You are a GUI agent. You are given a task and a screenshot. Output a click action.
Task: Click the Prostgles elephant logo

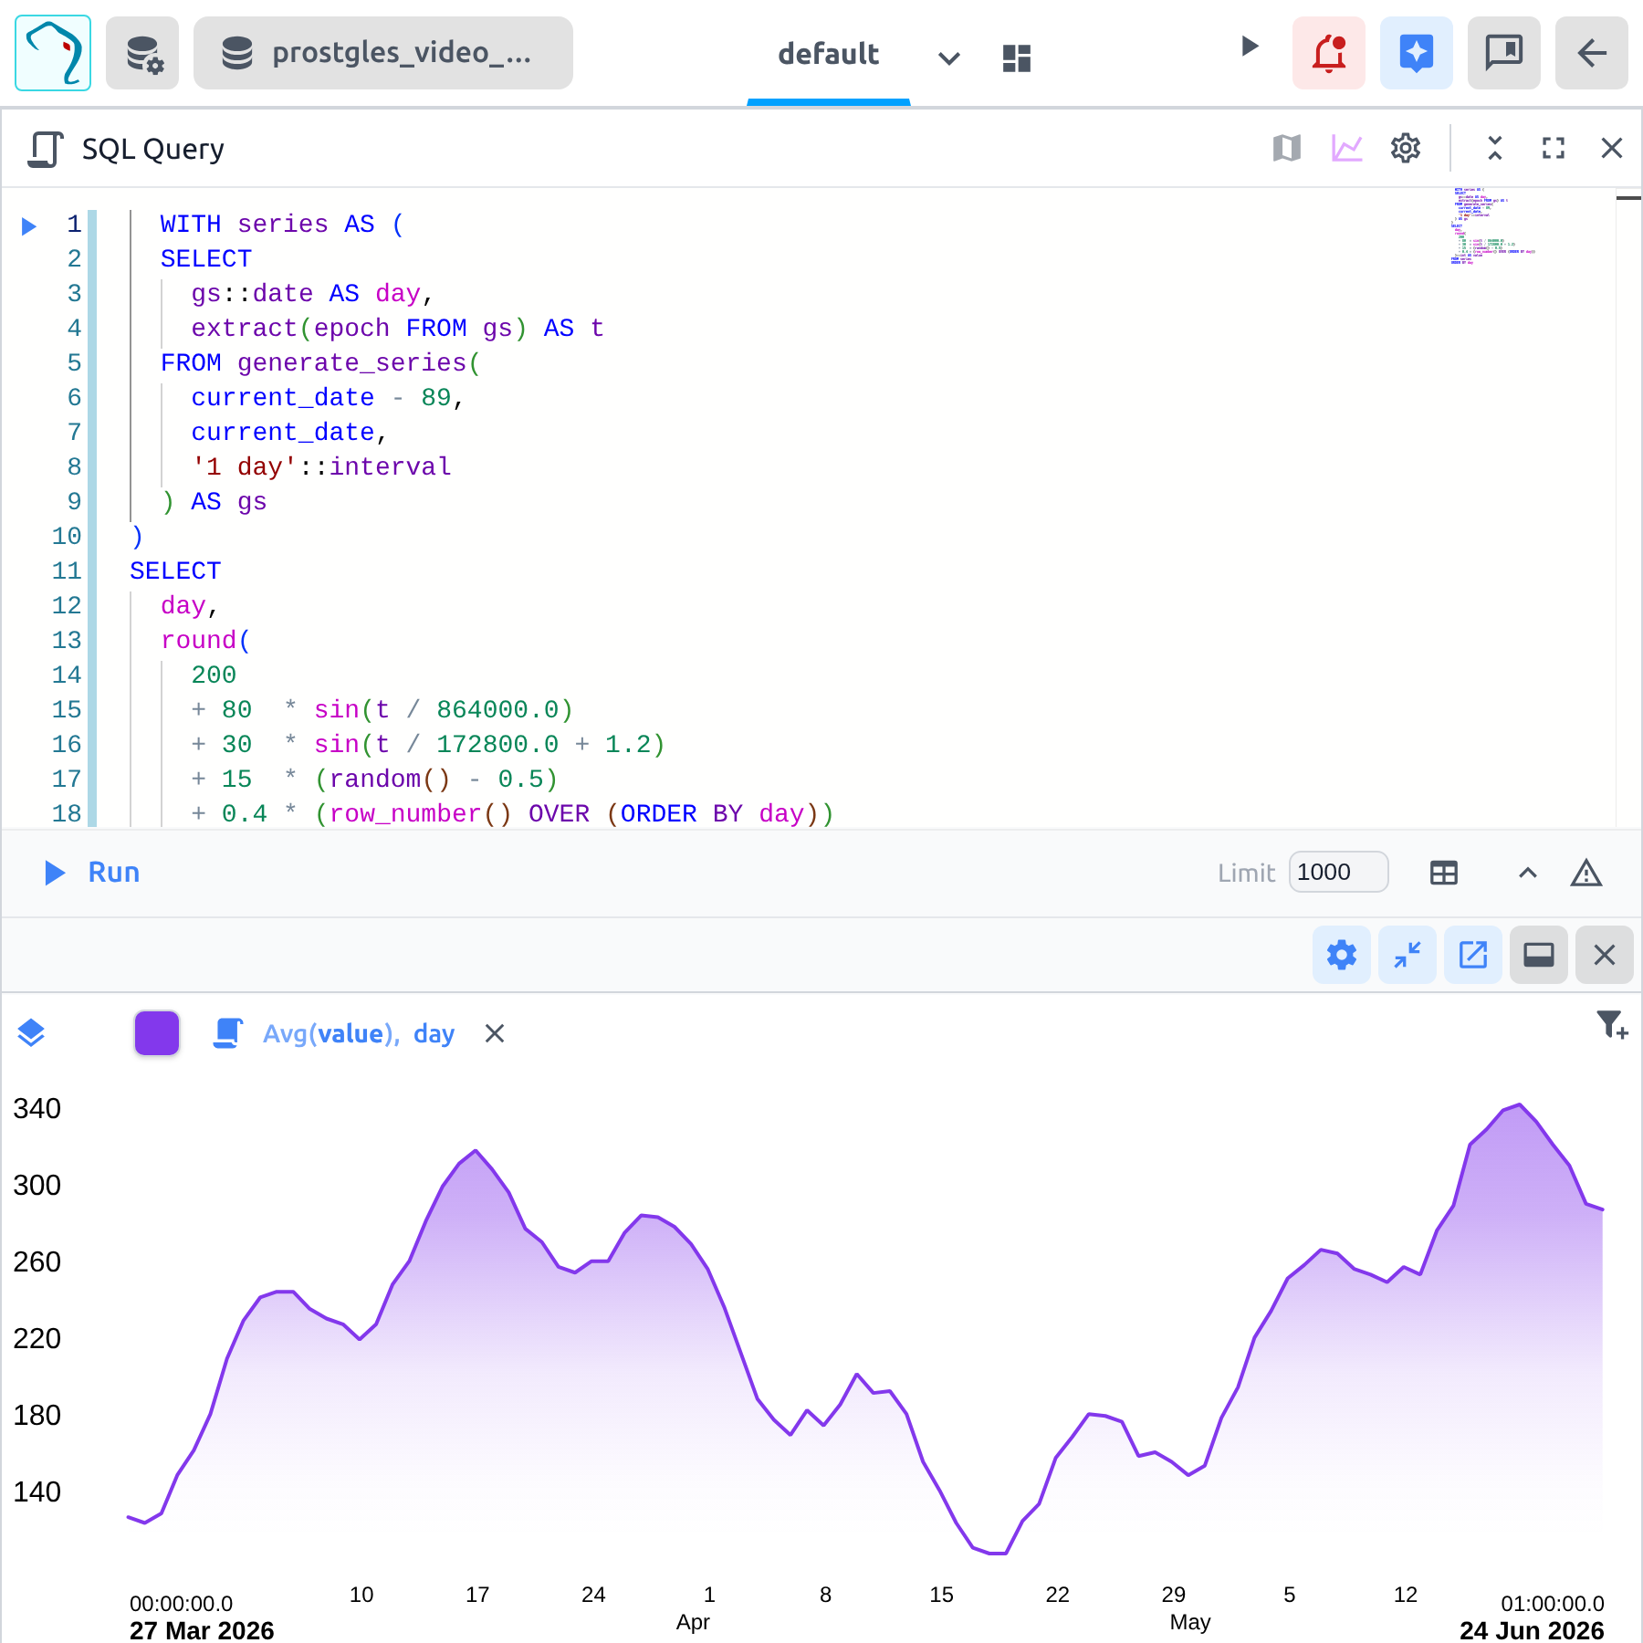coord(53,53)
